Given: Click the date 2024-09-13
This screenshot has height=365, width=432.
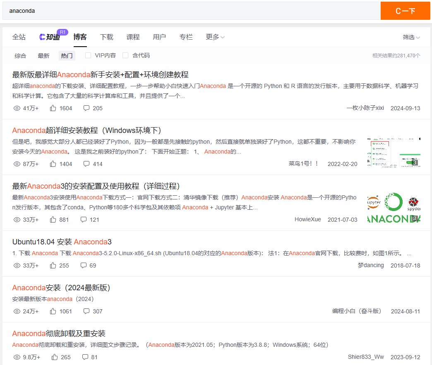Looking at the screenshot, I should click(x=405, y=108).
